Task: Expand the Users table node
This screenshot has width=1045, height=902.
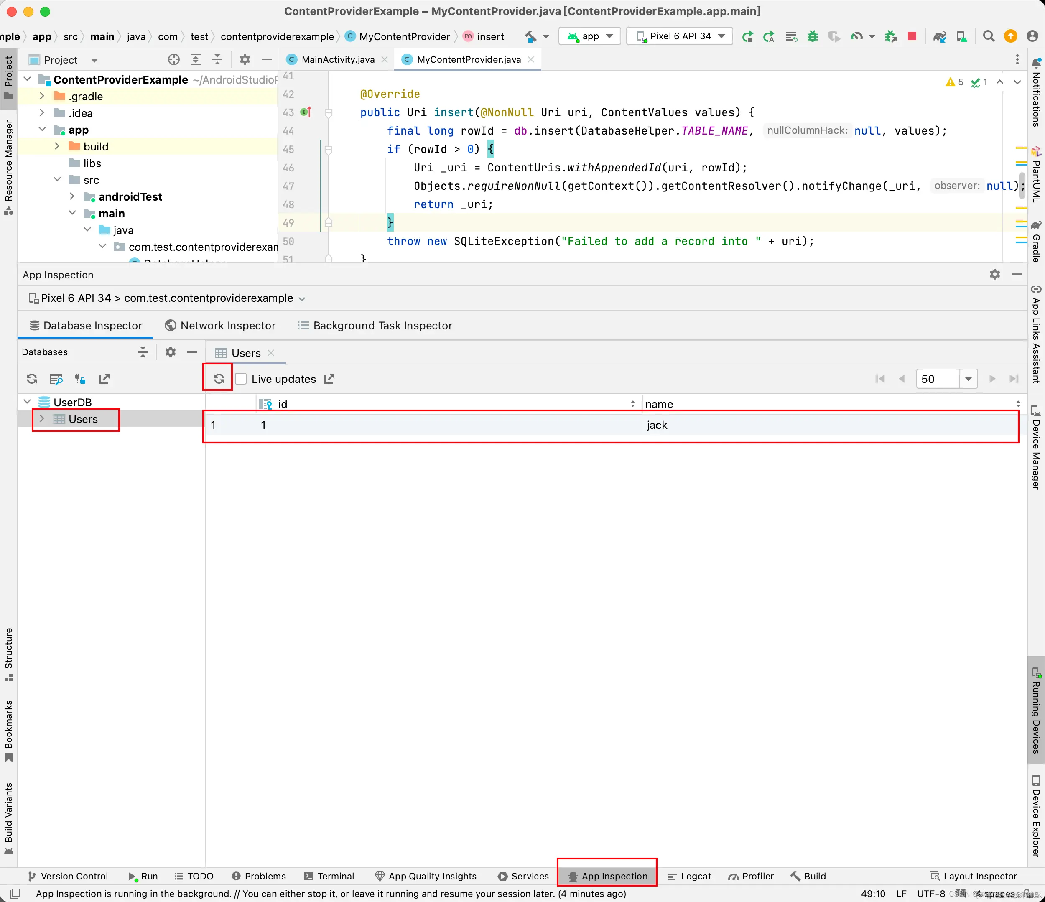Action: (42, 419)
